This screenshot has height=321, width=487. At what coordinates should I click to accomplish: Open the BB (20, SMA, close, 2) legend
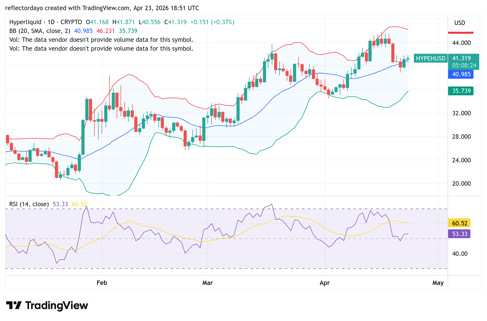[40, 31]
